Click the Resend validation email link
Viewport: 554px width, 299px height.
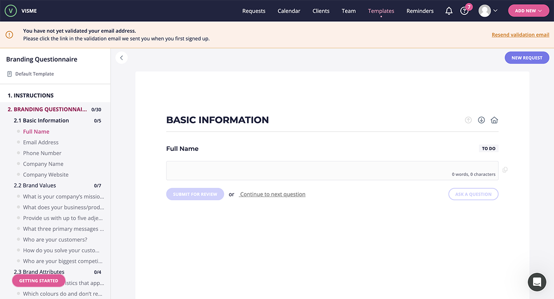click(520, 34)
